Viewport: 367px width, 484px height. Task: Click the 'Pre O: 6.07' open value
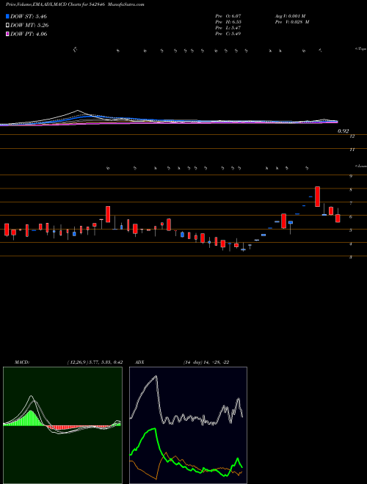(x=228, y=16)
